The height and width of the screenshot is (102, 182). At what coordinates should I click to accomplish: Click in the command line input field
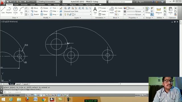click(x=75, y=92)
